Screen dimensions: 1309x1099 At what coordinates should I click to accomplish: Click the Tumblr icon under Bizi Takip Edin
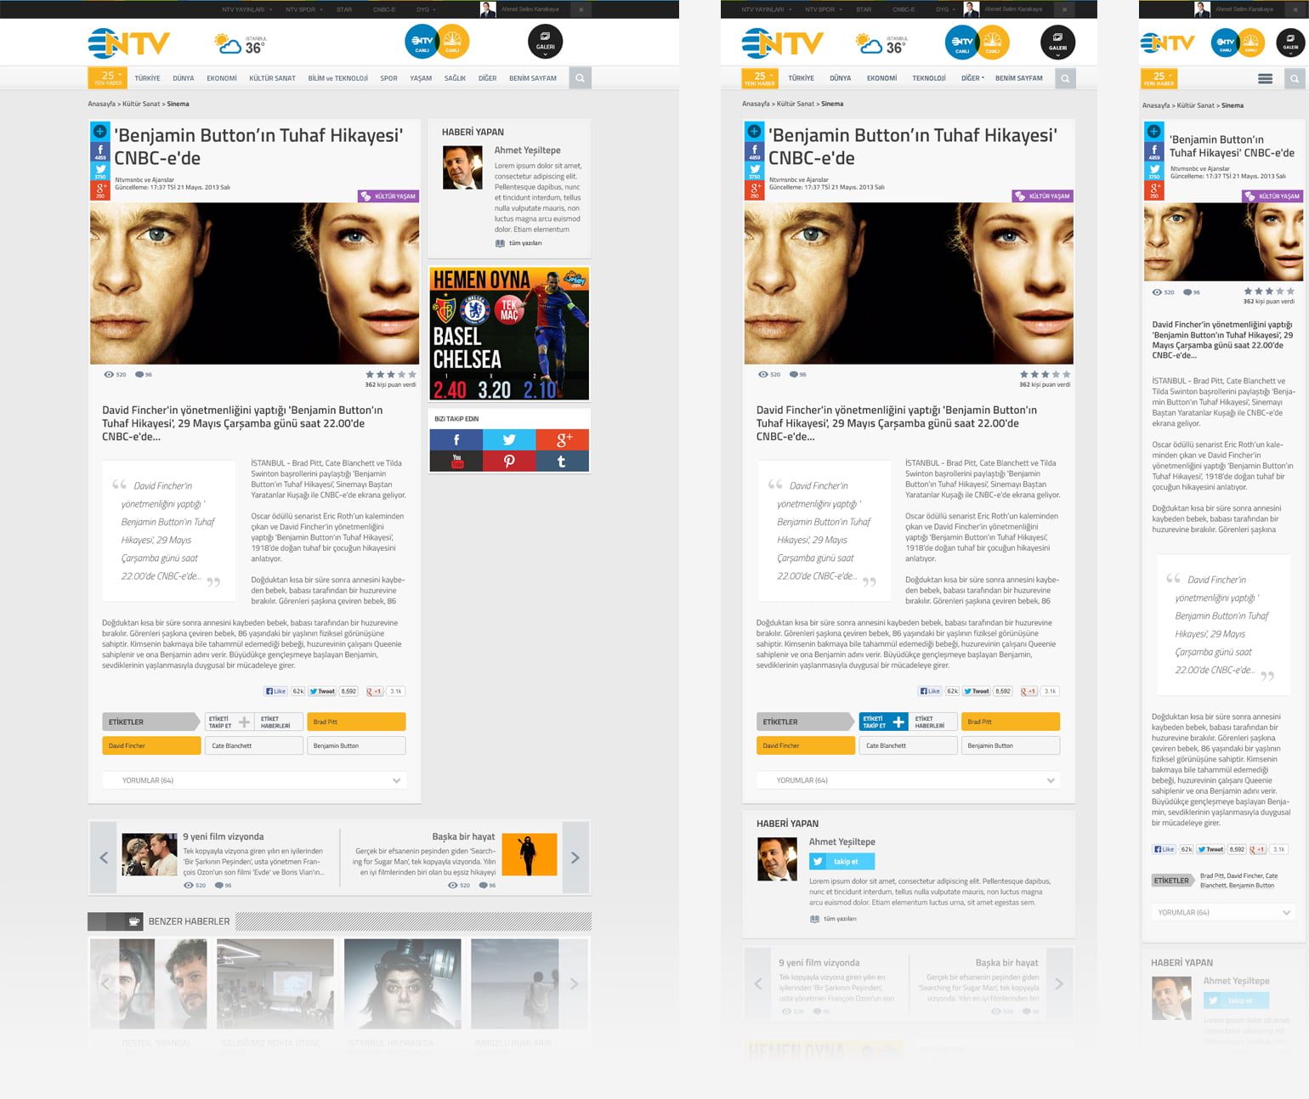(x=562, y=461)
